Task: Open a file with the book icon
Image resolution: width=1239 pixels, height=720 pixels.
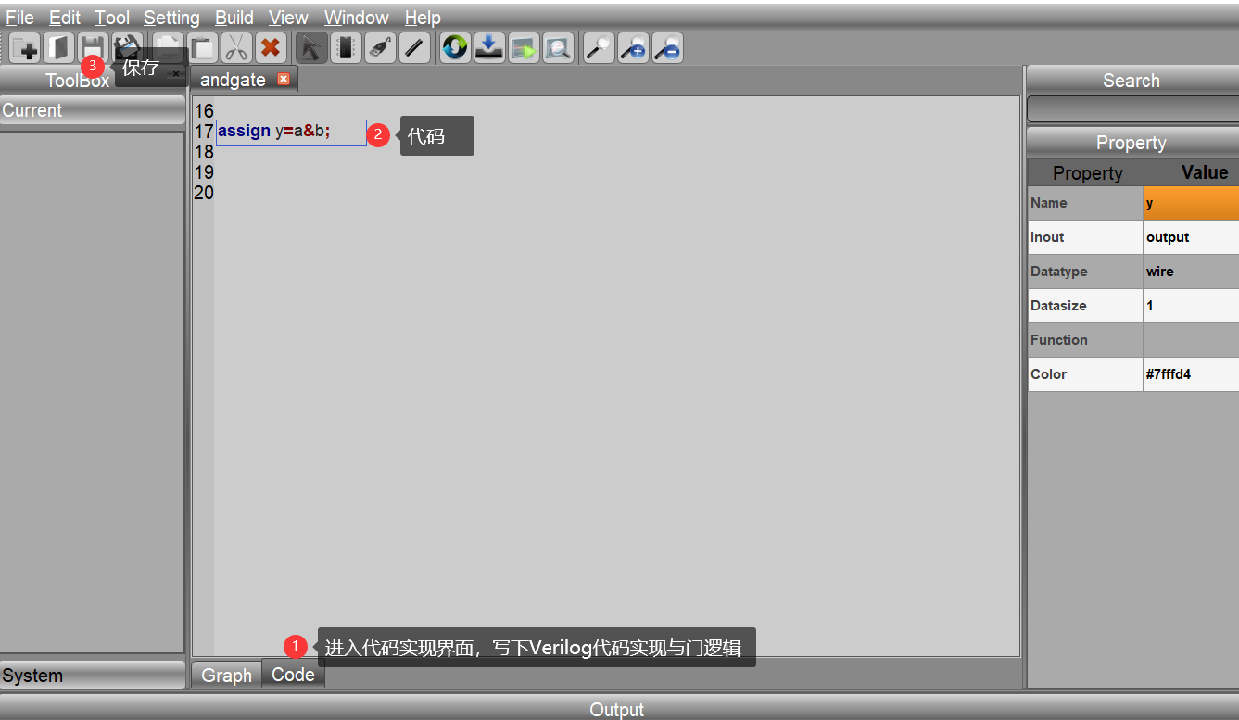Action: (x=58, y=48)
